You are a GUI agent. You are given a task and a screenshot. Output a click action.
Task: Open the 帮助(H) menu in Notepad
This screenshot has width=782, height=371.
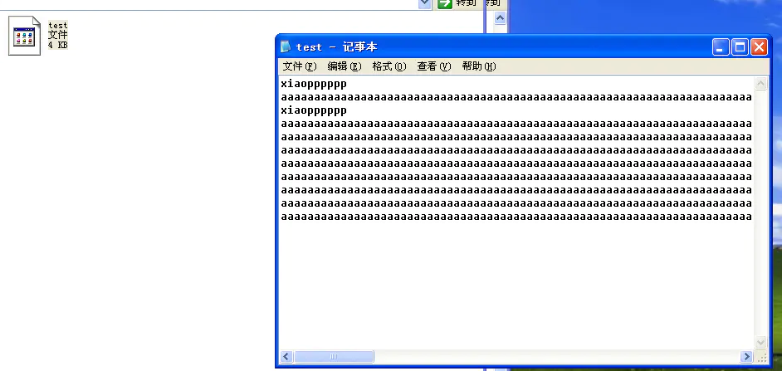(x=479, y=66)
